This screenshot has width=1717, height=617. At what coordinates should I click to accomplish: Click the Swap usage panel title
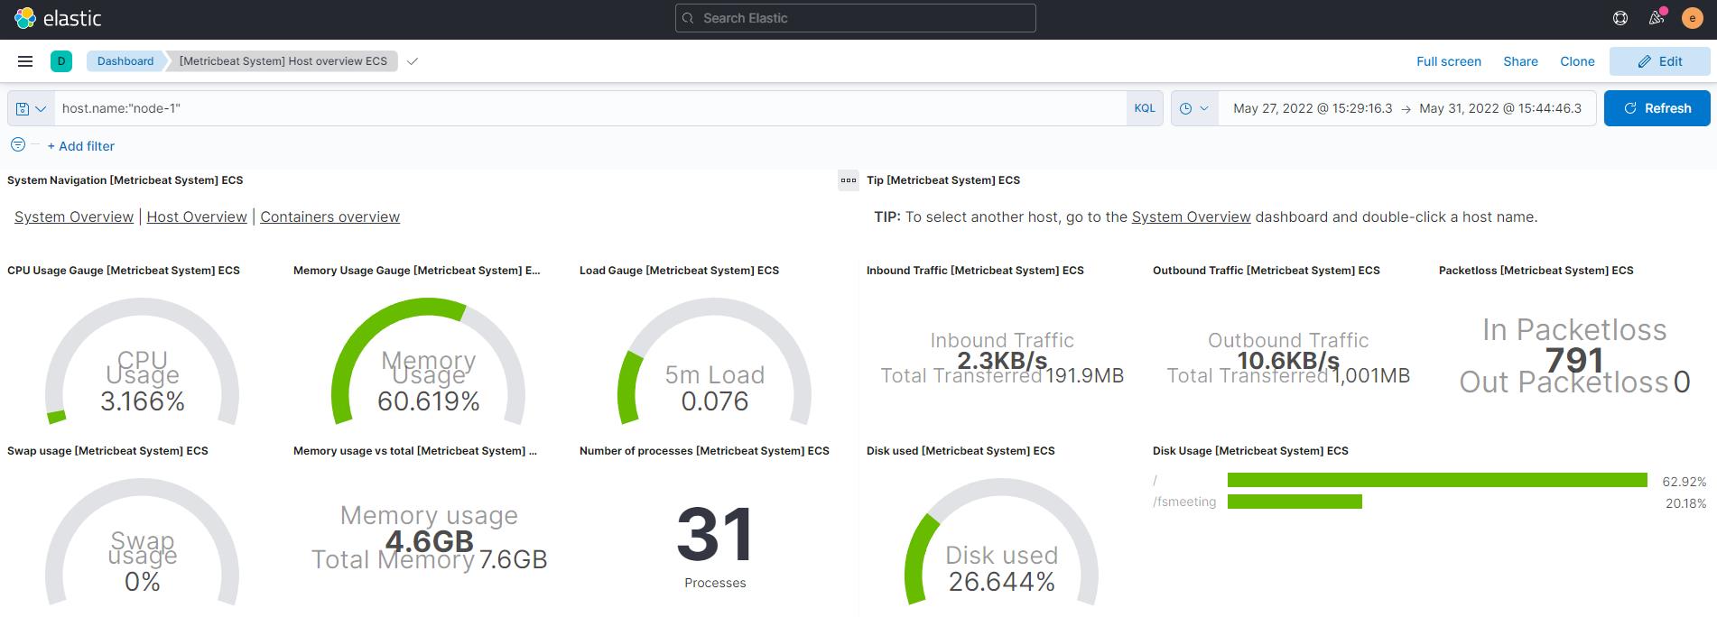click(107, 451)
